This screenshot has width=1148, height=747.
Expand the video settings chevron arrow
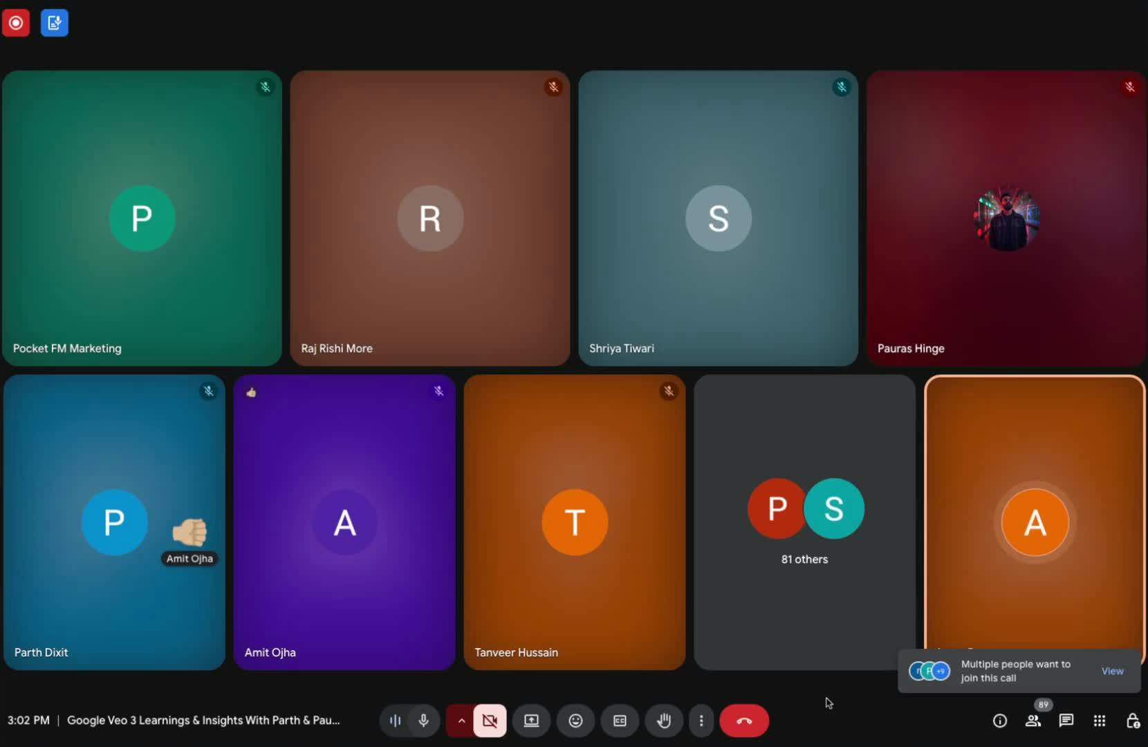coord(461,721)
